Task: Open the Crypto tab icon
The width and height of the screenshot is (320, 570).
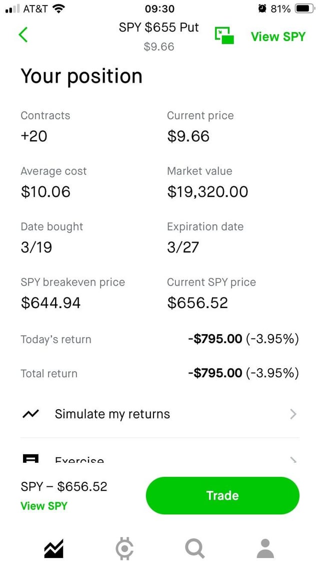Action: click(x=124, y=549)
